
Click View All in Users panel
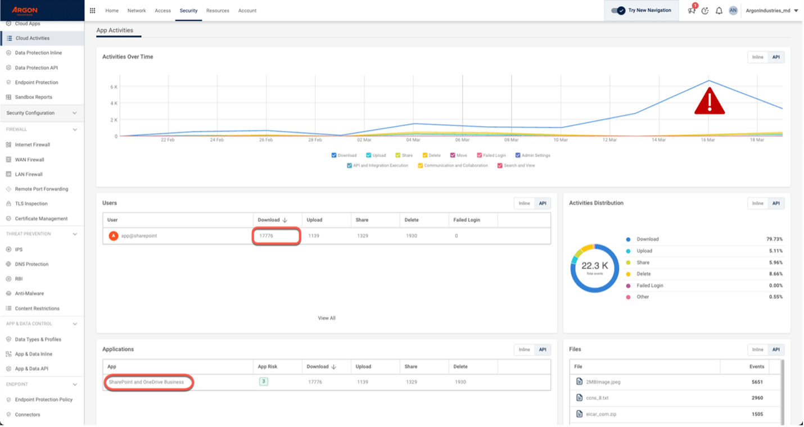point(327,318)
